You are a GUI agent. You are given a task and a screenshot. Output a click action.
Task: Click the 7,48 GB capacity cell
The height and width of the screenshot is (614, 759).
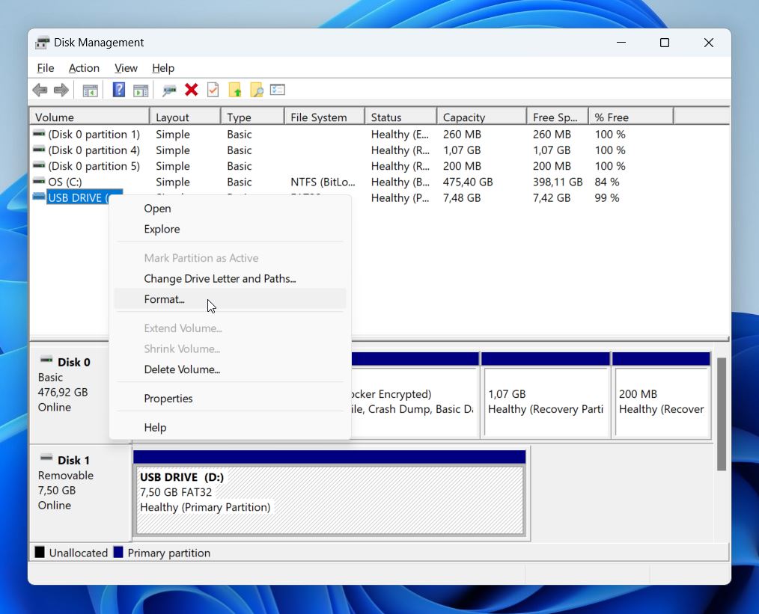(x=462, y=197)
